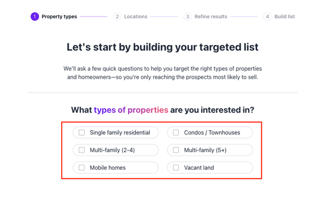
Task: Open the Build list step label
Action: (285, 17)
